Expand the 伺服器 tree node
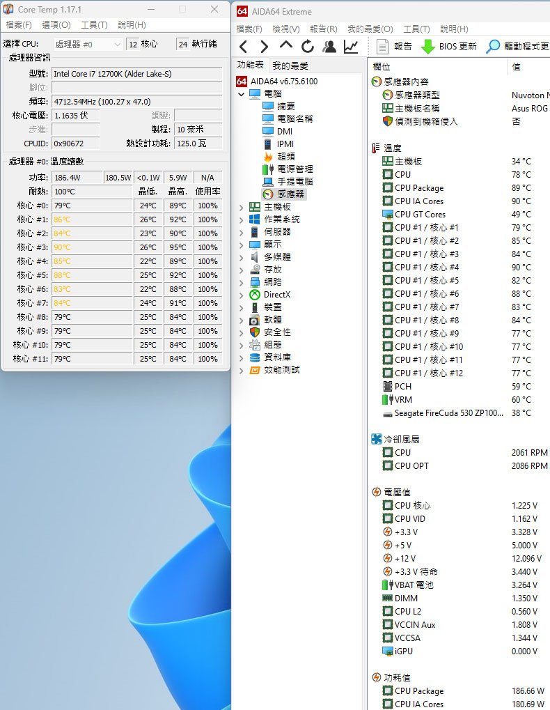The height and width of the screenshot is (710, 550). click(x=241, y=232)
